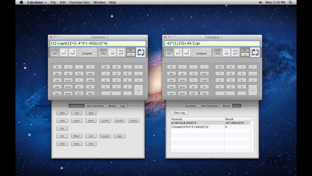
Task: Select log row with result 5
Action: [x=211, y=127]
